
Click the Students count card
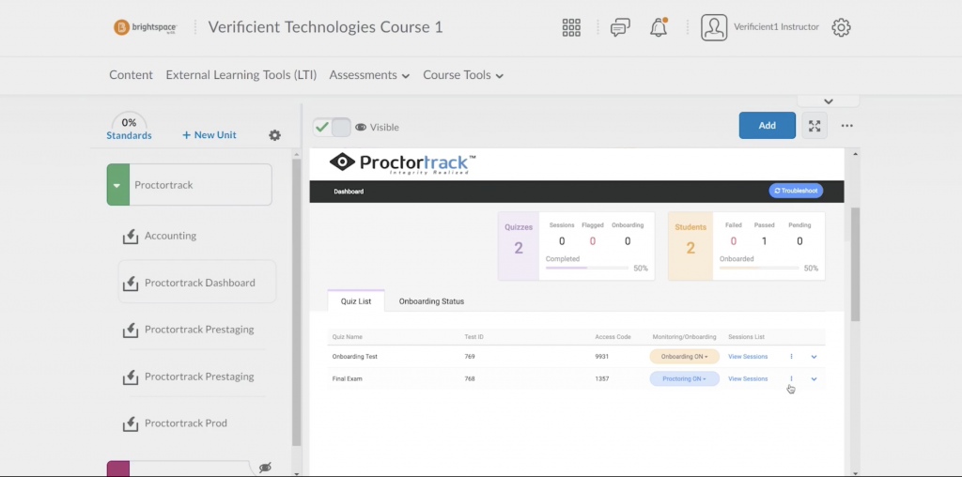coord(690,246)
